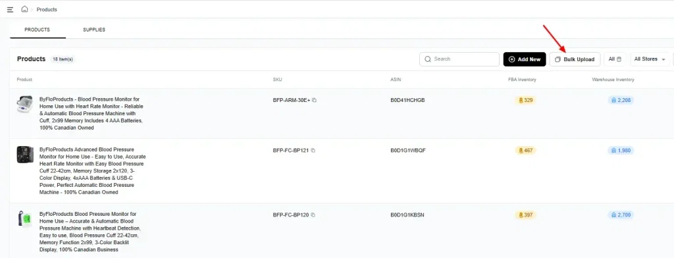The width and height of the screenshot is (674, 258).
Task: Click warehouse inventory badge 1,980
Action: (x=621, y=151)
